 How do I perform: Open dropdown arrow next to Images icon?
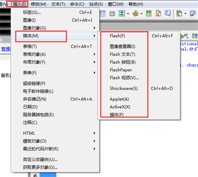click(128, 14)
